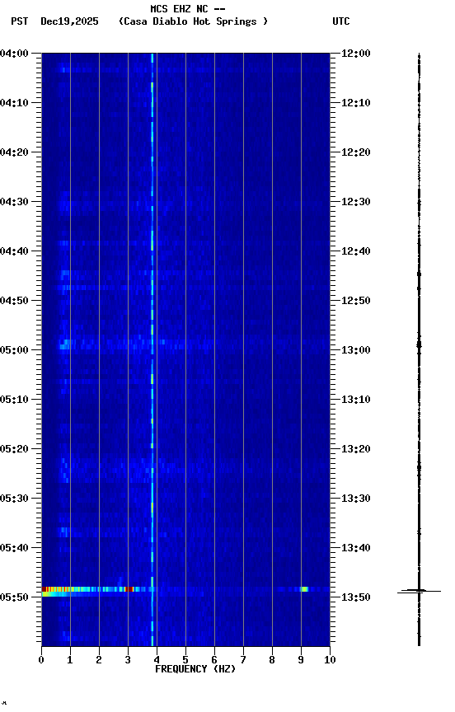Click the 12:30 UTC time label
This screenshot has height=712, width=455.
356,202
